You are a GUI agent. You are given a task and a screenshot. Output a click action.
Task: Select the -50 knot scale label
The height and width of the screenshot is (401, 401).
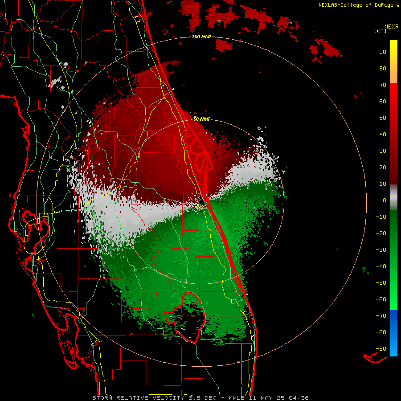point(381,283)
